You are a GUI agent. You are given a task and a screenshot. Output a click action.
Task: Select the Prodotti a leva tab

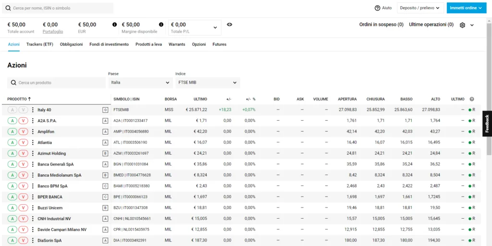149,44
